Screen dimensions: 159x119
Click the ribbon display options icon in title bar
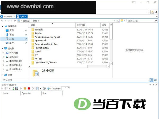tap(134, 2)
